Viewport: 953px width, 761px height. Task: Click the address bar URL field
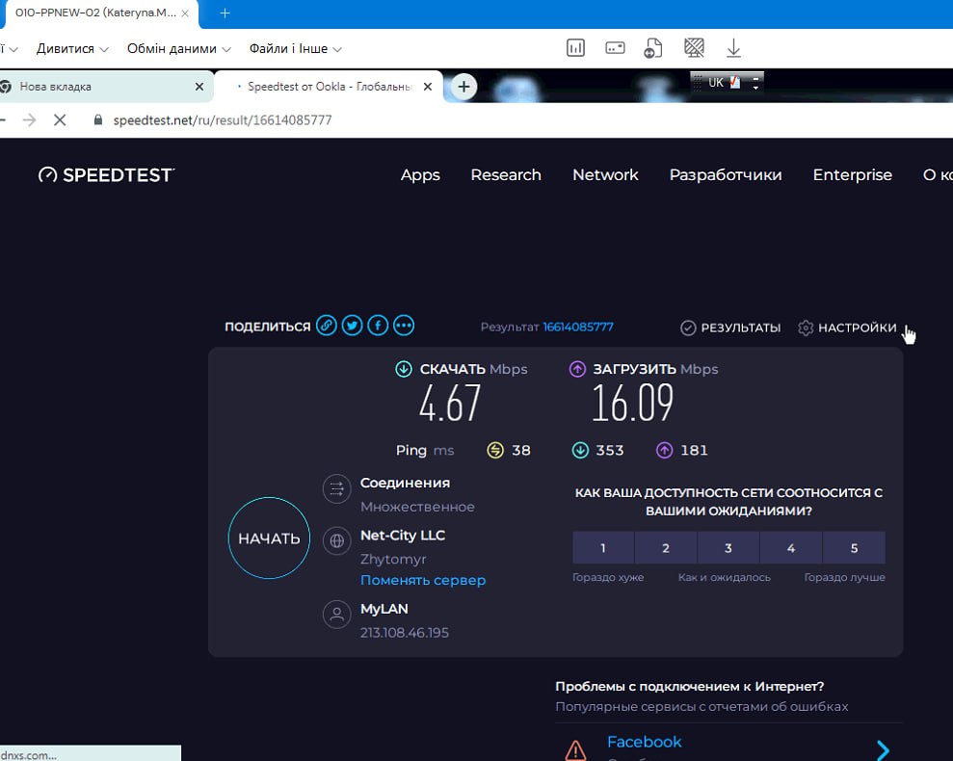click(223, 120)
